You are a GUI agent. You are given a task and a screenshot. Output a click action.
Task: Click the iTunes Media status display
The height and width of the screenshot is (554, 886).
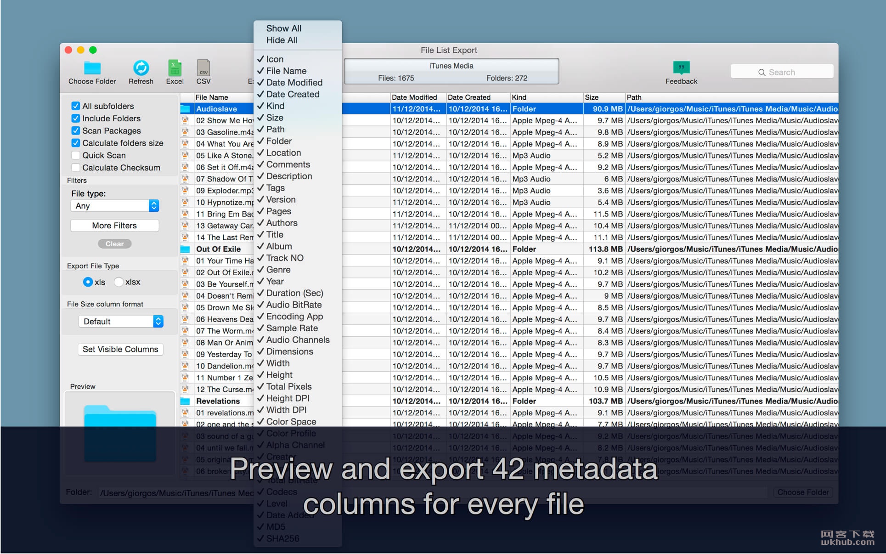point(451,71)
